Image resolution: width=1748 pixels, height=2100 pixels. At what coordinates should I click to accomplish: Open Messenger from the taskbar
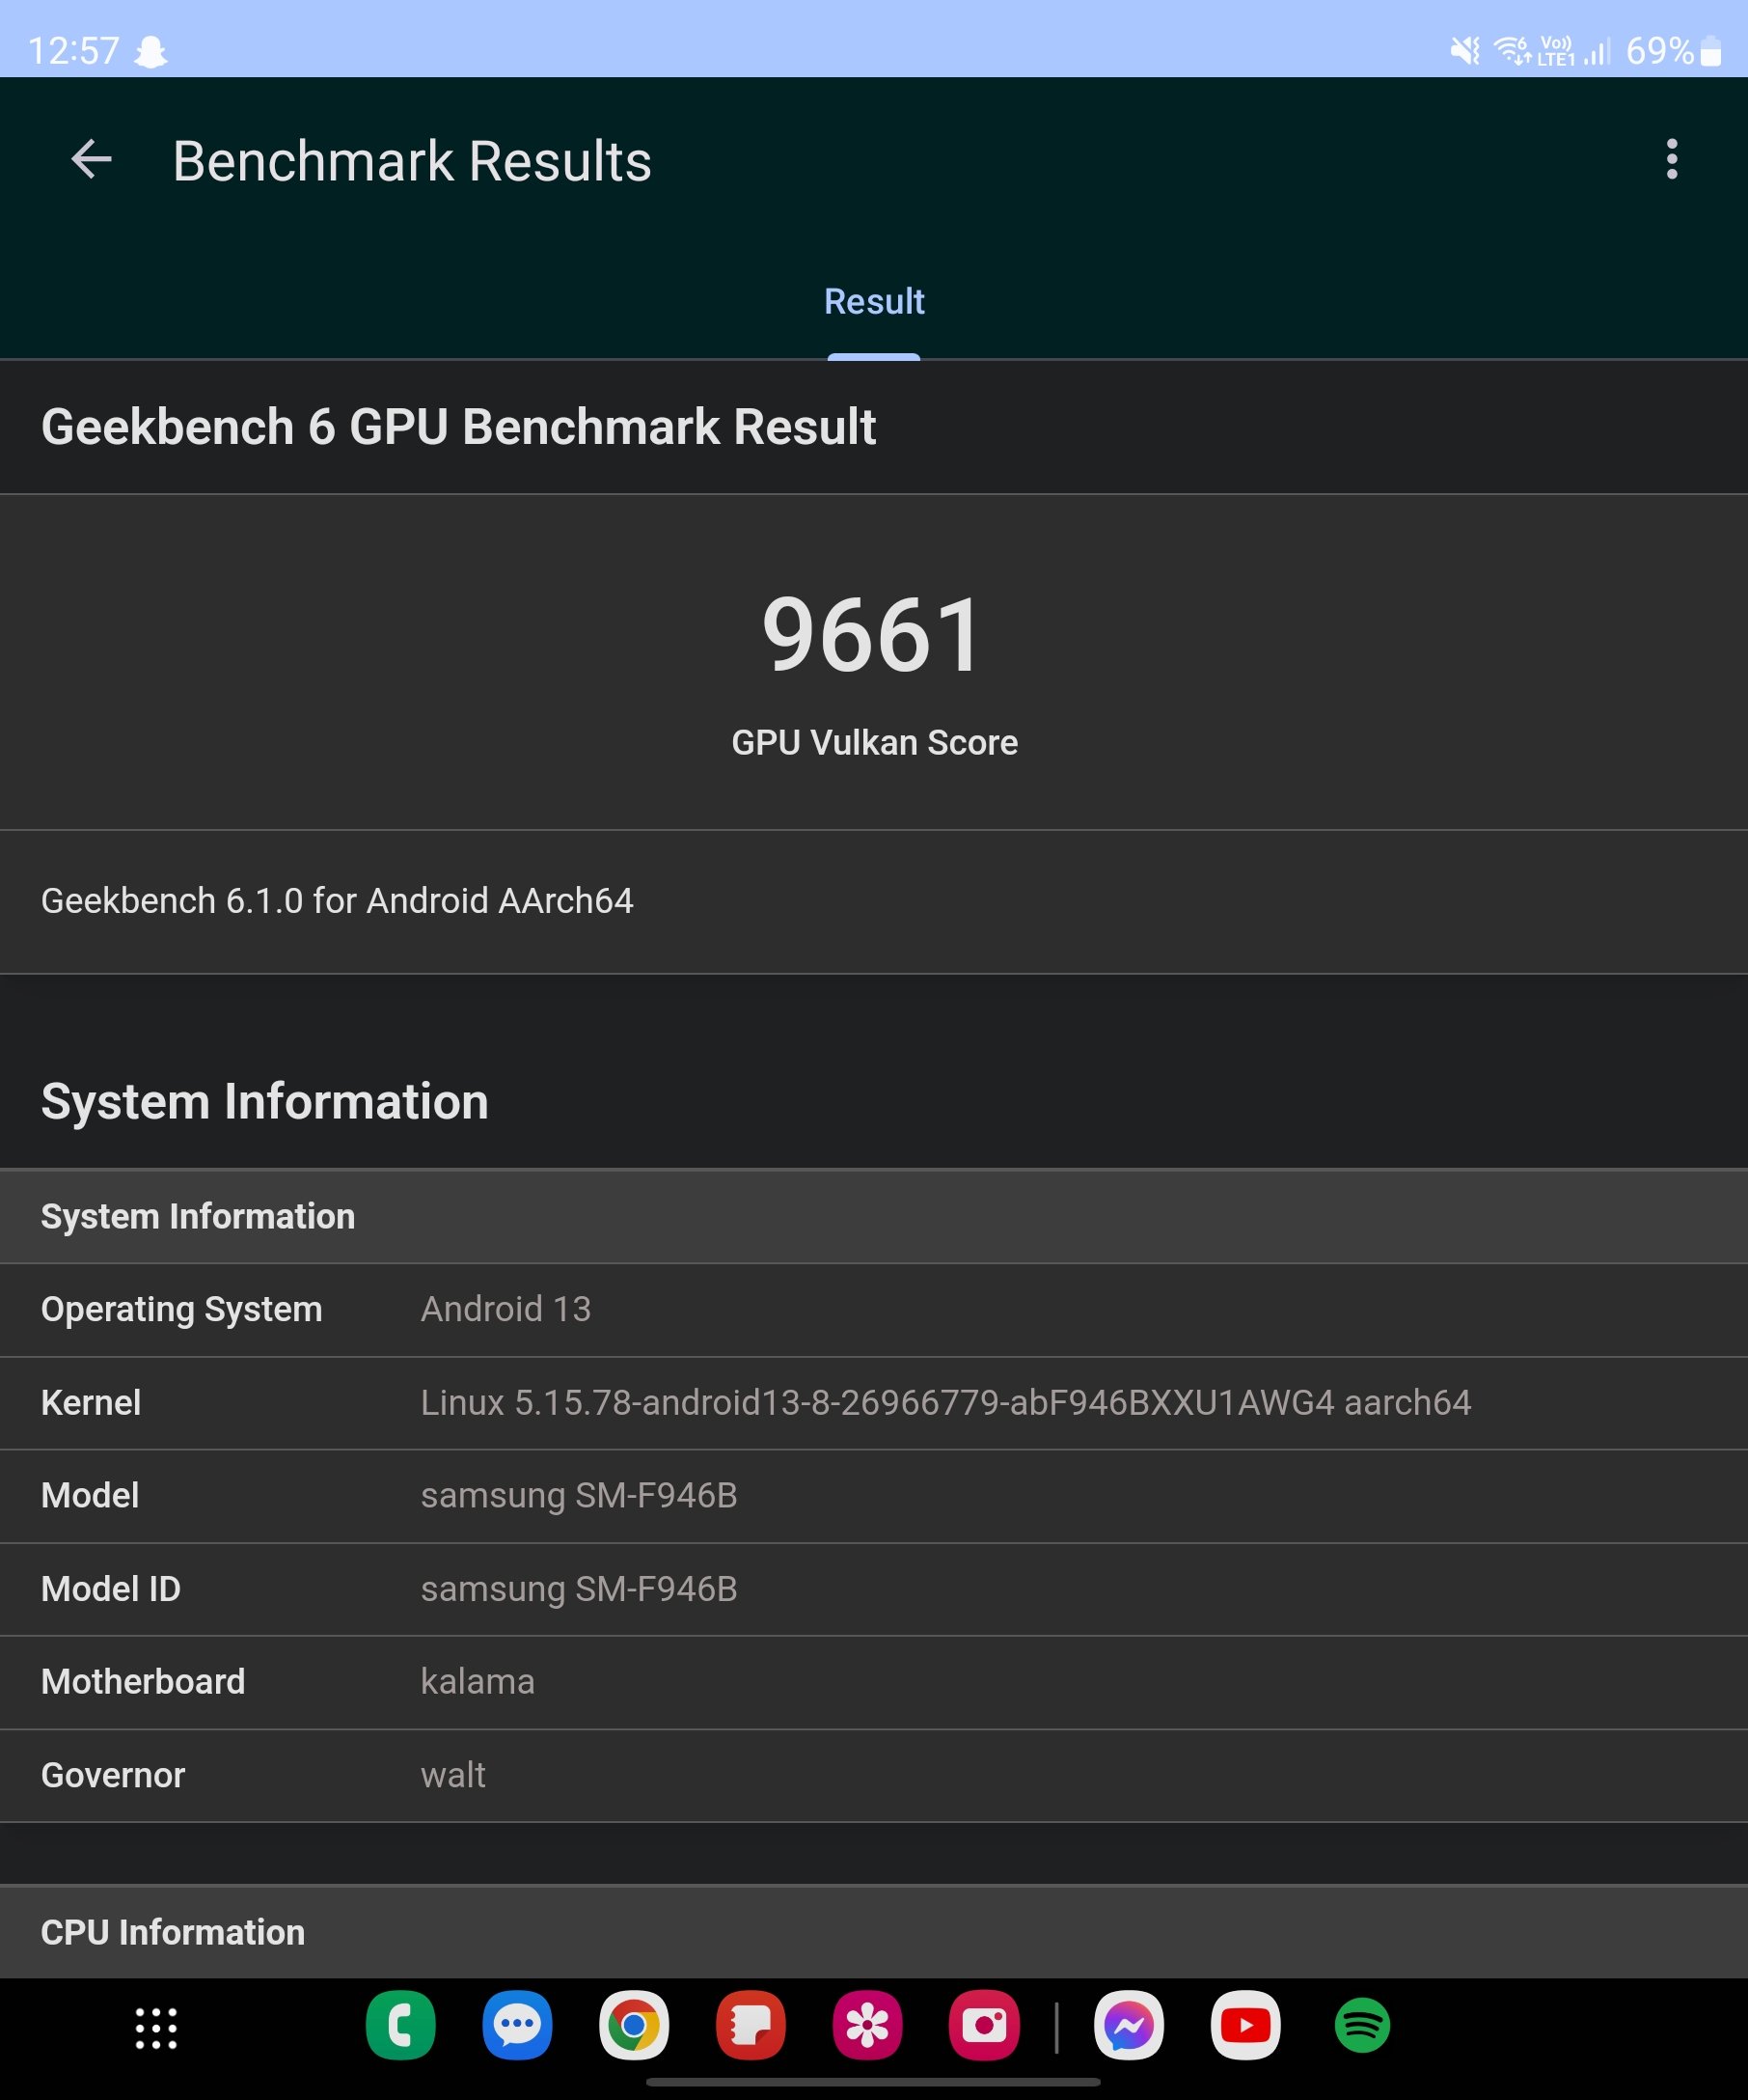1129,2026
